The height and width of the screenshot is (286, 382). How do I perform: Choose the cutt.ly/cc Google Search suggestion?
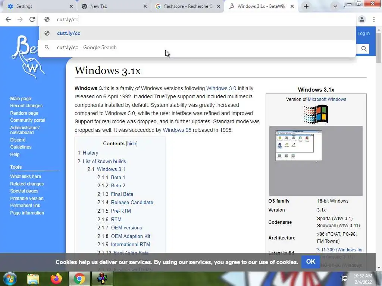197,47
